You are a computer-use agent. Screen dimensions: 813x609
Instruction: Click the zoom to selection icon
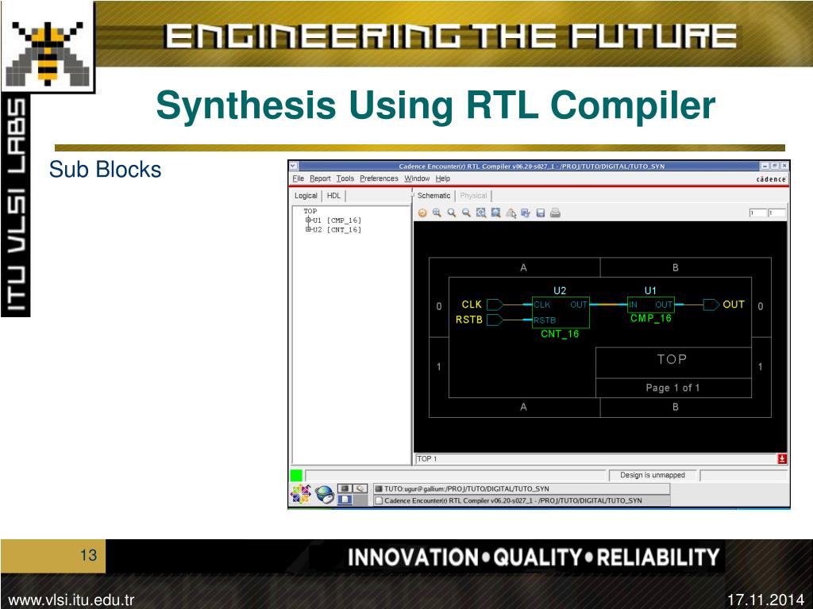click(x=495, y=213)
